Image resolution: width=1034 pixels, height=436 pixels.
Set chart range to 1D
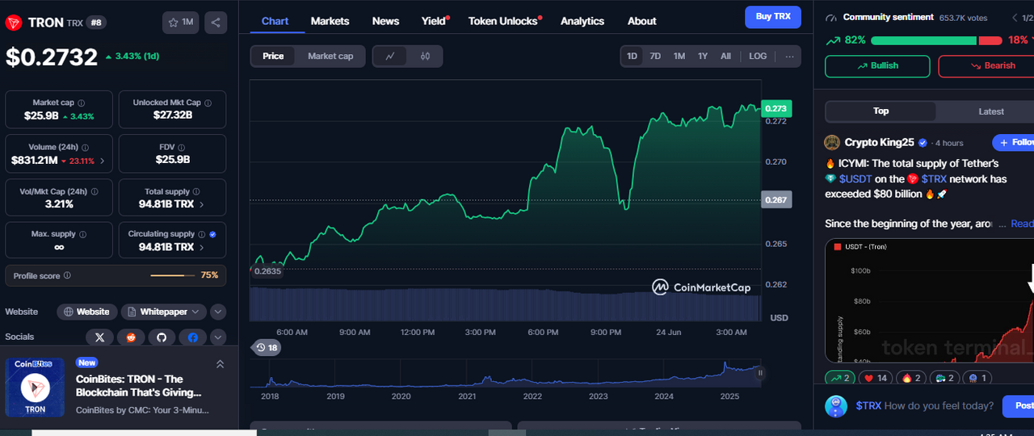(633, 57)
